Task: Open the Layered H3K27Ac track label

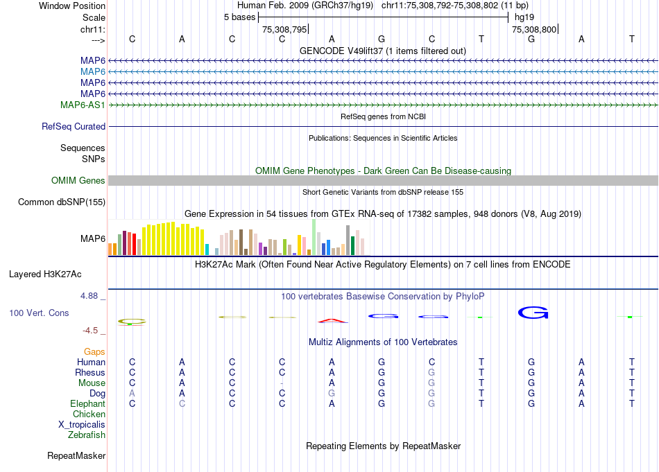Action: pos(45,274)
